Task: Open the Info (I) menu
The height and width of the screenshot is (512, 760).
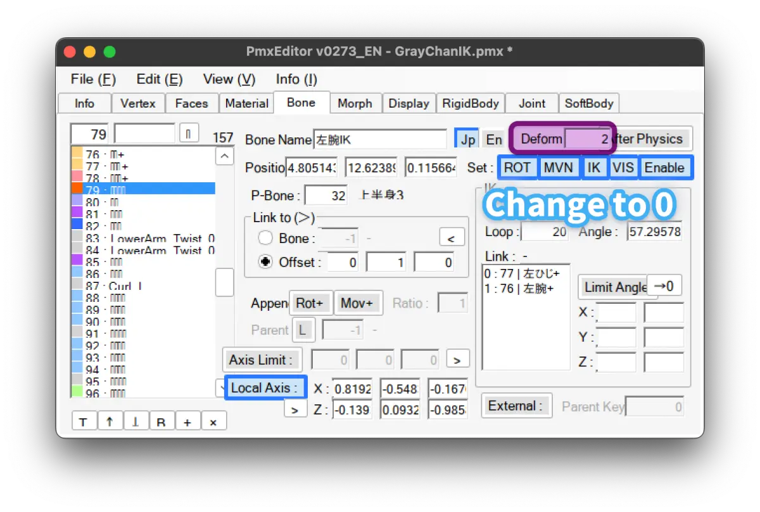Action: (x=296, y=79)
